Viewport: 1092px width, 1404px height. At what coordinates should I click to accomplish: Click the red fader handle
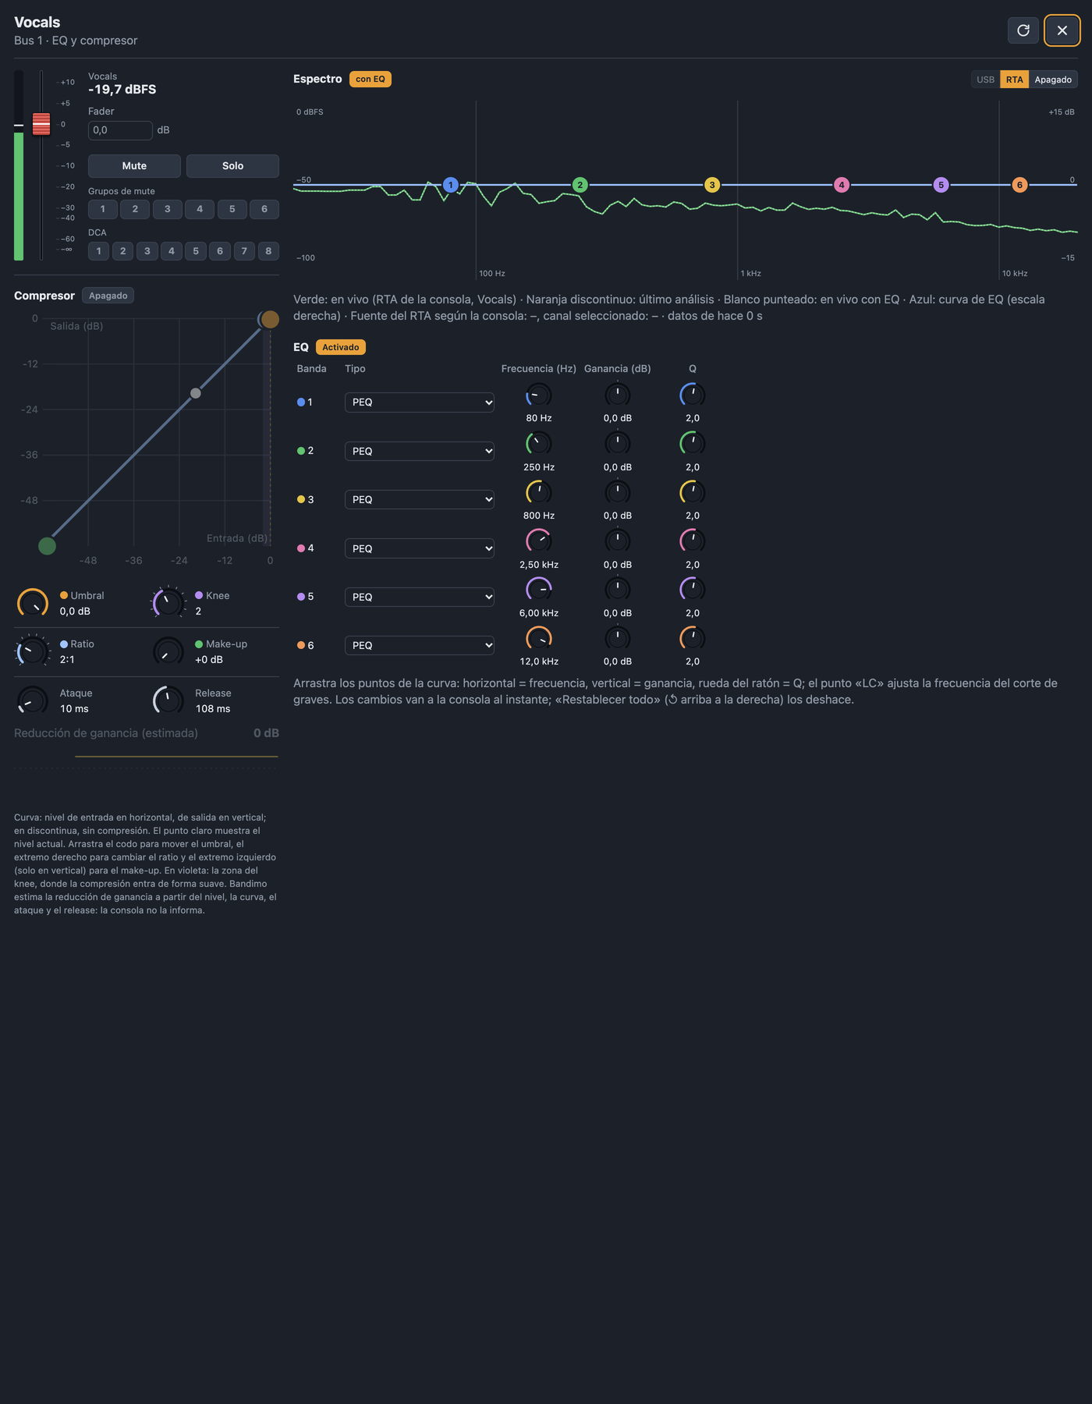point(41,124)
